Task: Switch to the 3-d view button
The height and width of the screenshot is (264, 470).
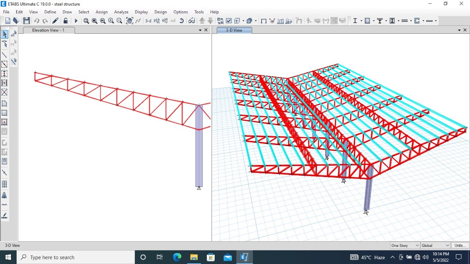Action: tap(148, 21)
